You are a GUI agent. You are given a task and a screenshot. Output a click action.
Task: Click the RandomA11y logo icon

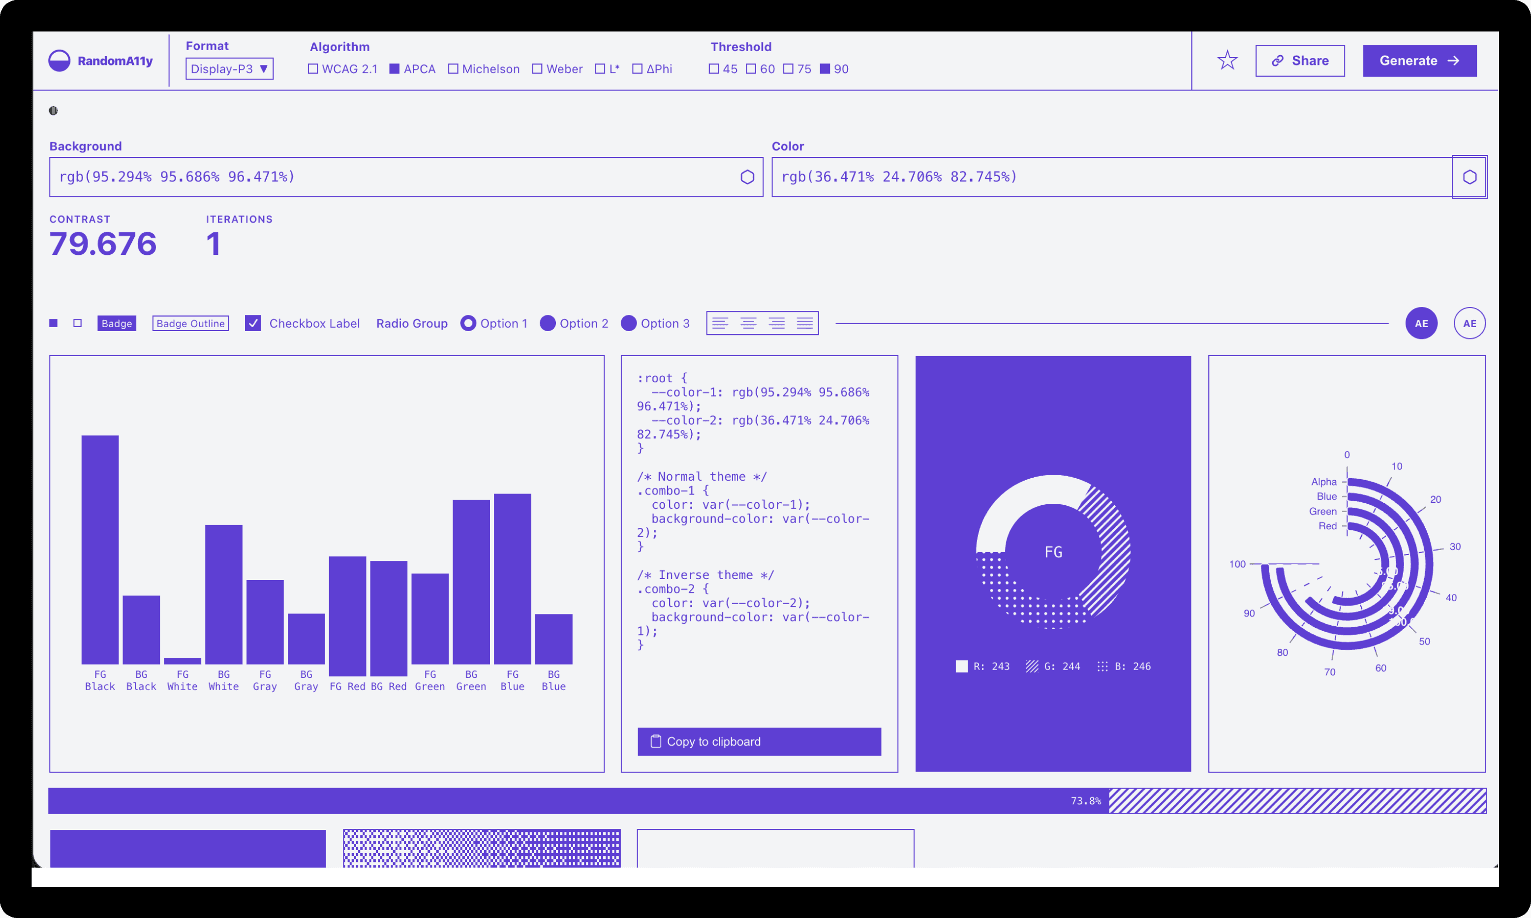tap(60, 61)
